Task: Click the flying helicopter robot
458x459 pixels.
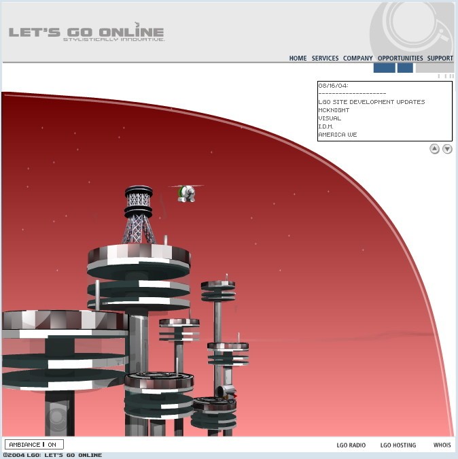Action: click(x=187, y=193)
